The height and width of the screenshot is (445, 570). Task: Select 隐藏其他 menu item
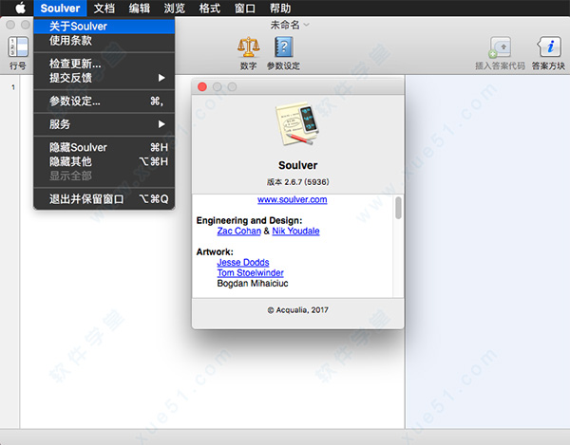[x=104, y=161]
